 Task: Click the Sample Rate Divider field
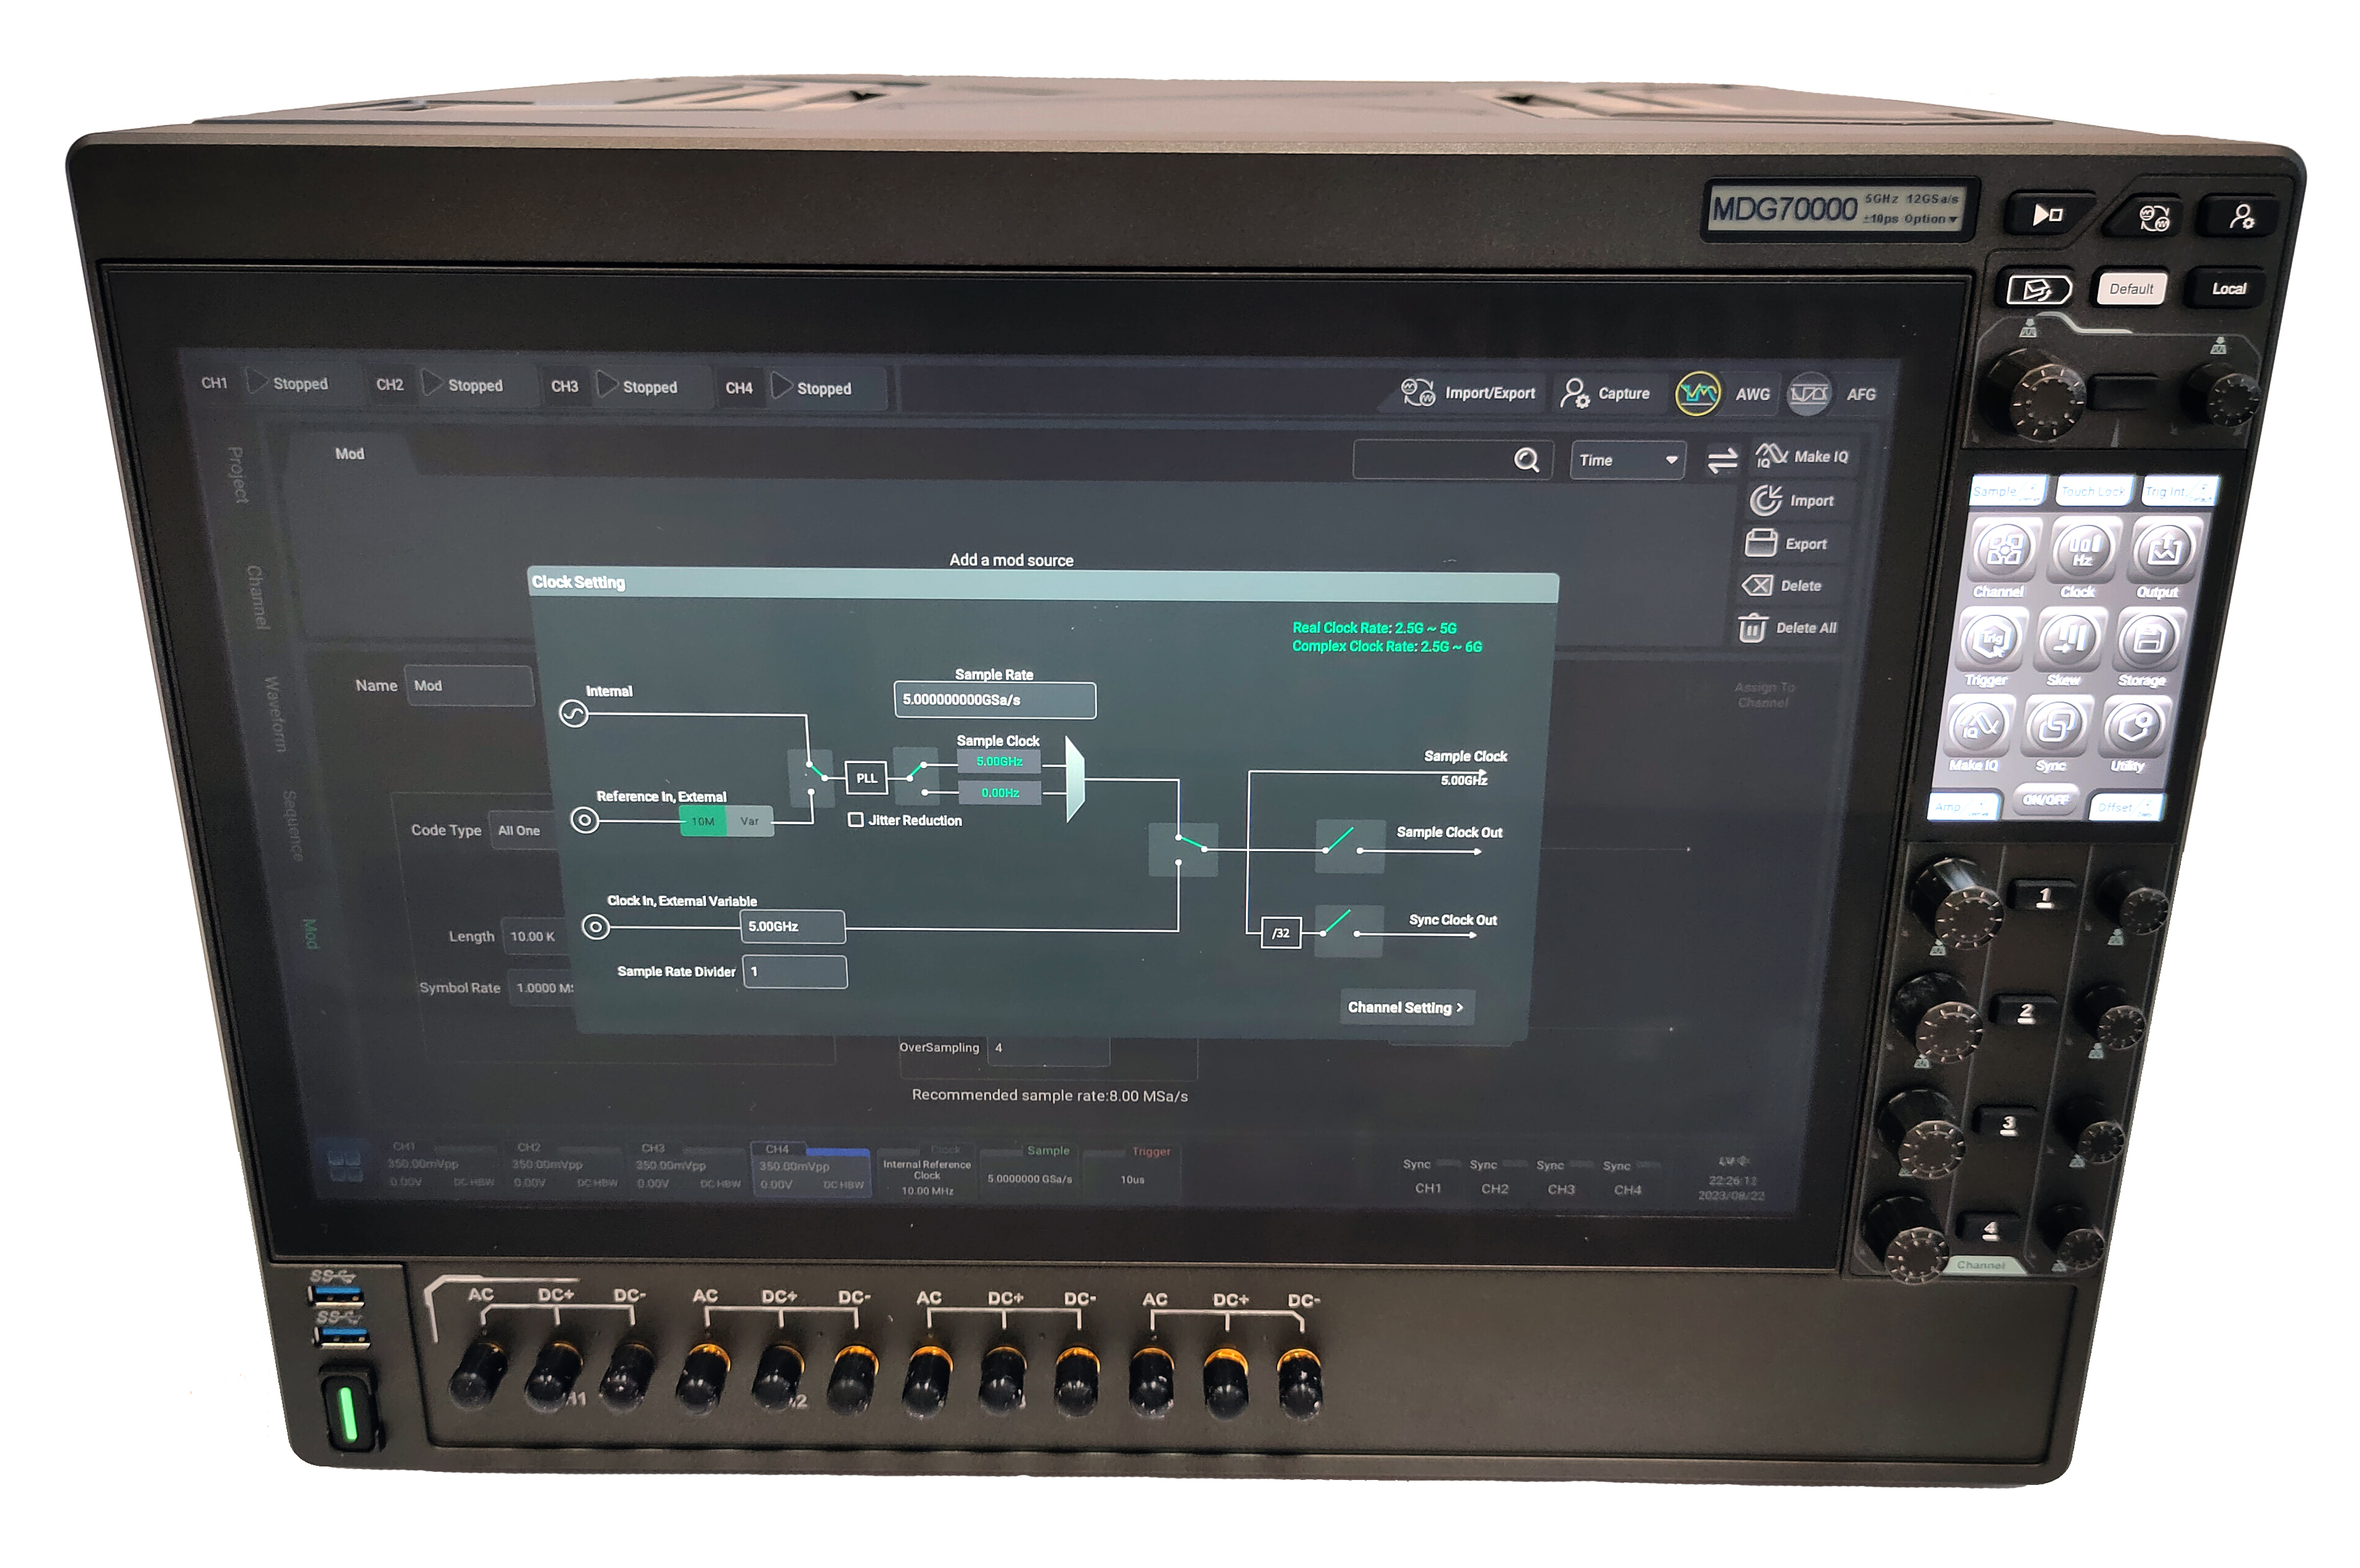[796, 971]
